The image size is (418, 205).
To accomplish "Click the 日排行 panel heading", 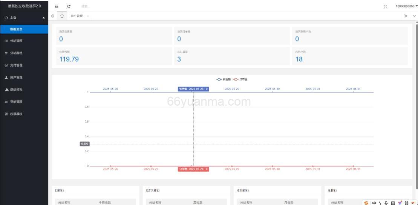I will coord(59,191).
